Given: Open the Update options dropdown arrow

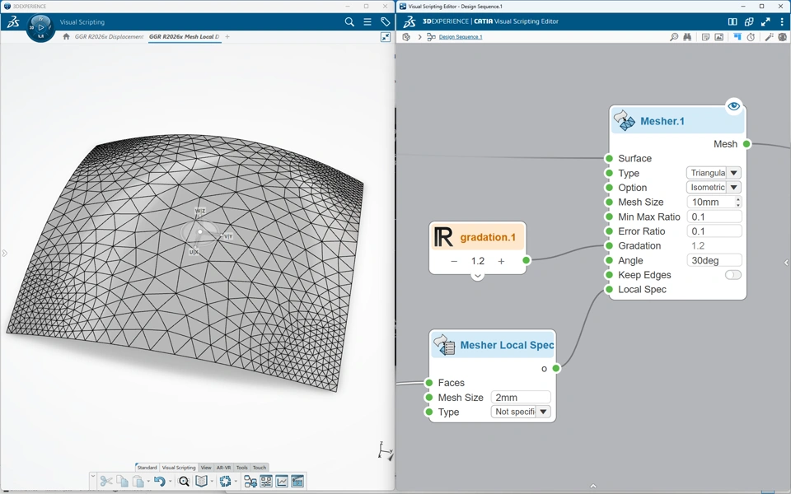Looking at the screenshot, I should (x=236, y=482).
